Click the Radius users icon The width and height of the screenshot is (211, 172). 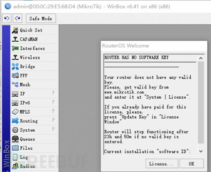tap(15, 166)
